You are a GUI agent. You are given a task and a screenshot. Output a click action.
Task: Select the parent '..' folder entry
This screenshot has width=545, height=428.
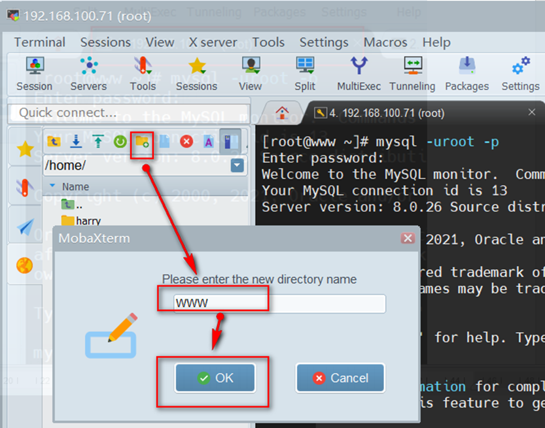point(72,205)
